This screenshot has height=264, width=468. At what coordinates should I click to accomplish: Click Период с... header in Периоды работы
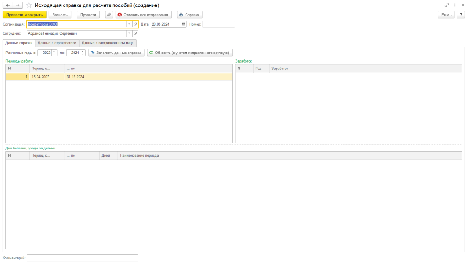[47, 69]
